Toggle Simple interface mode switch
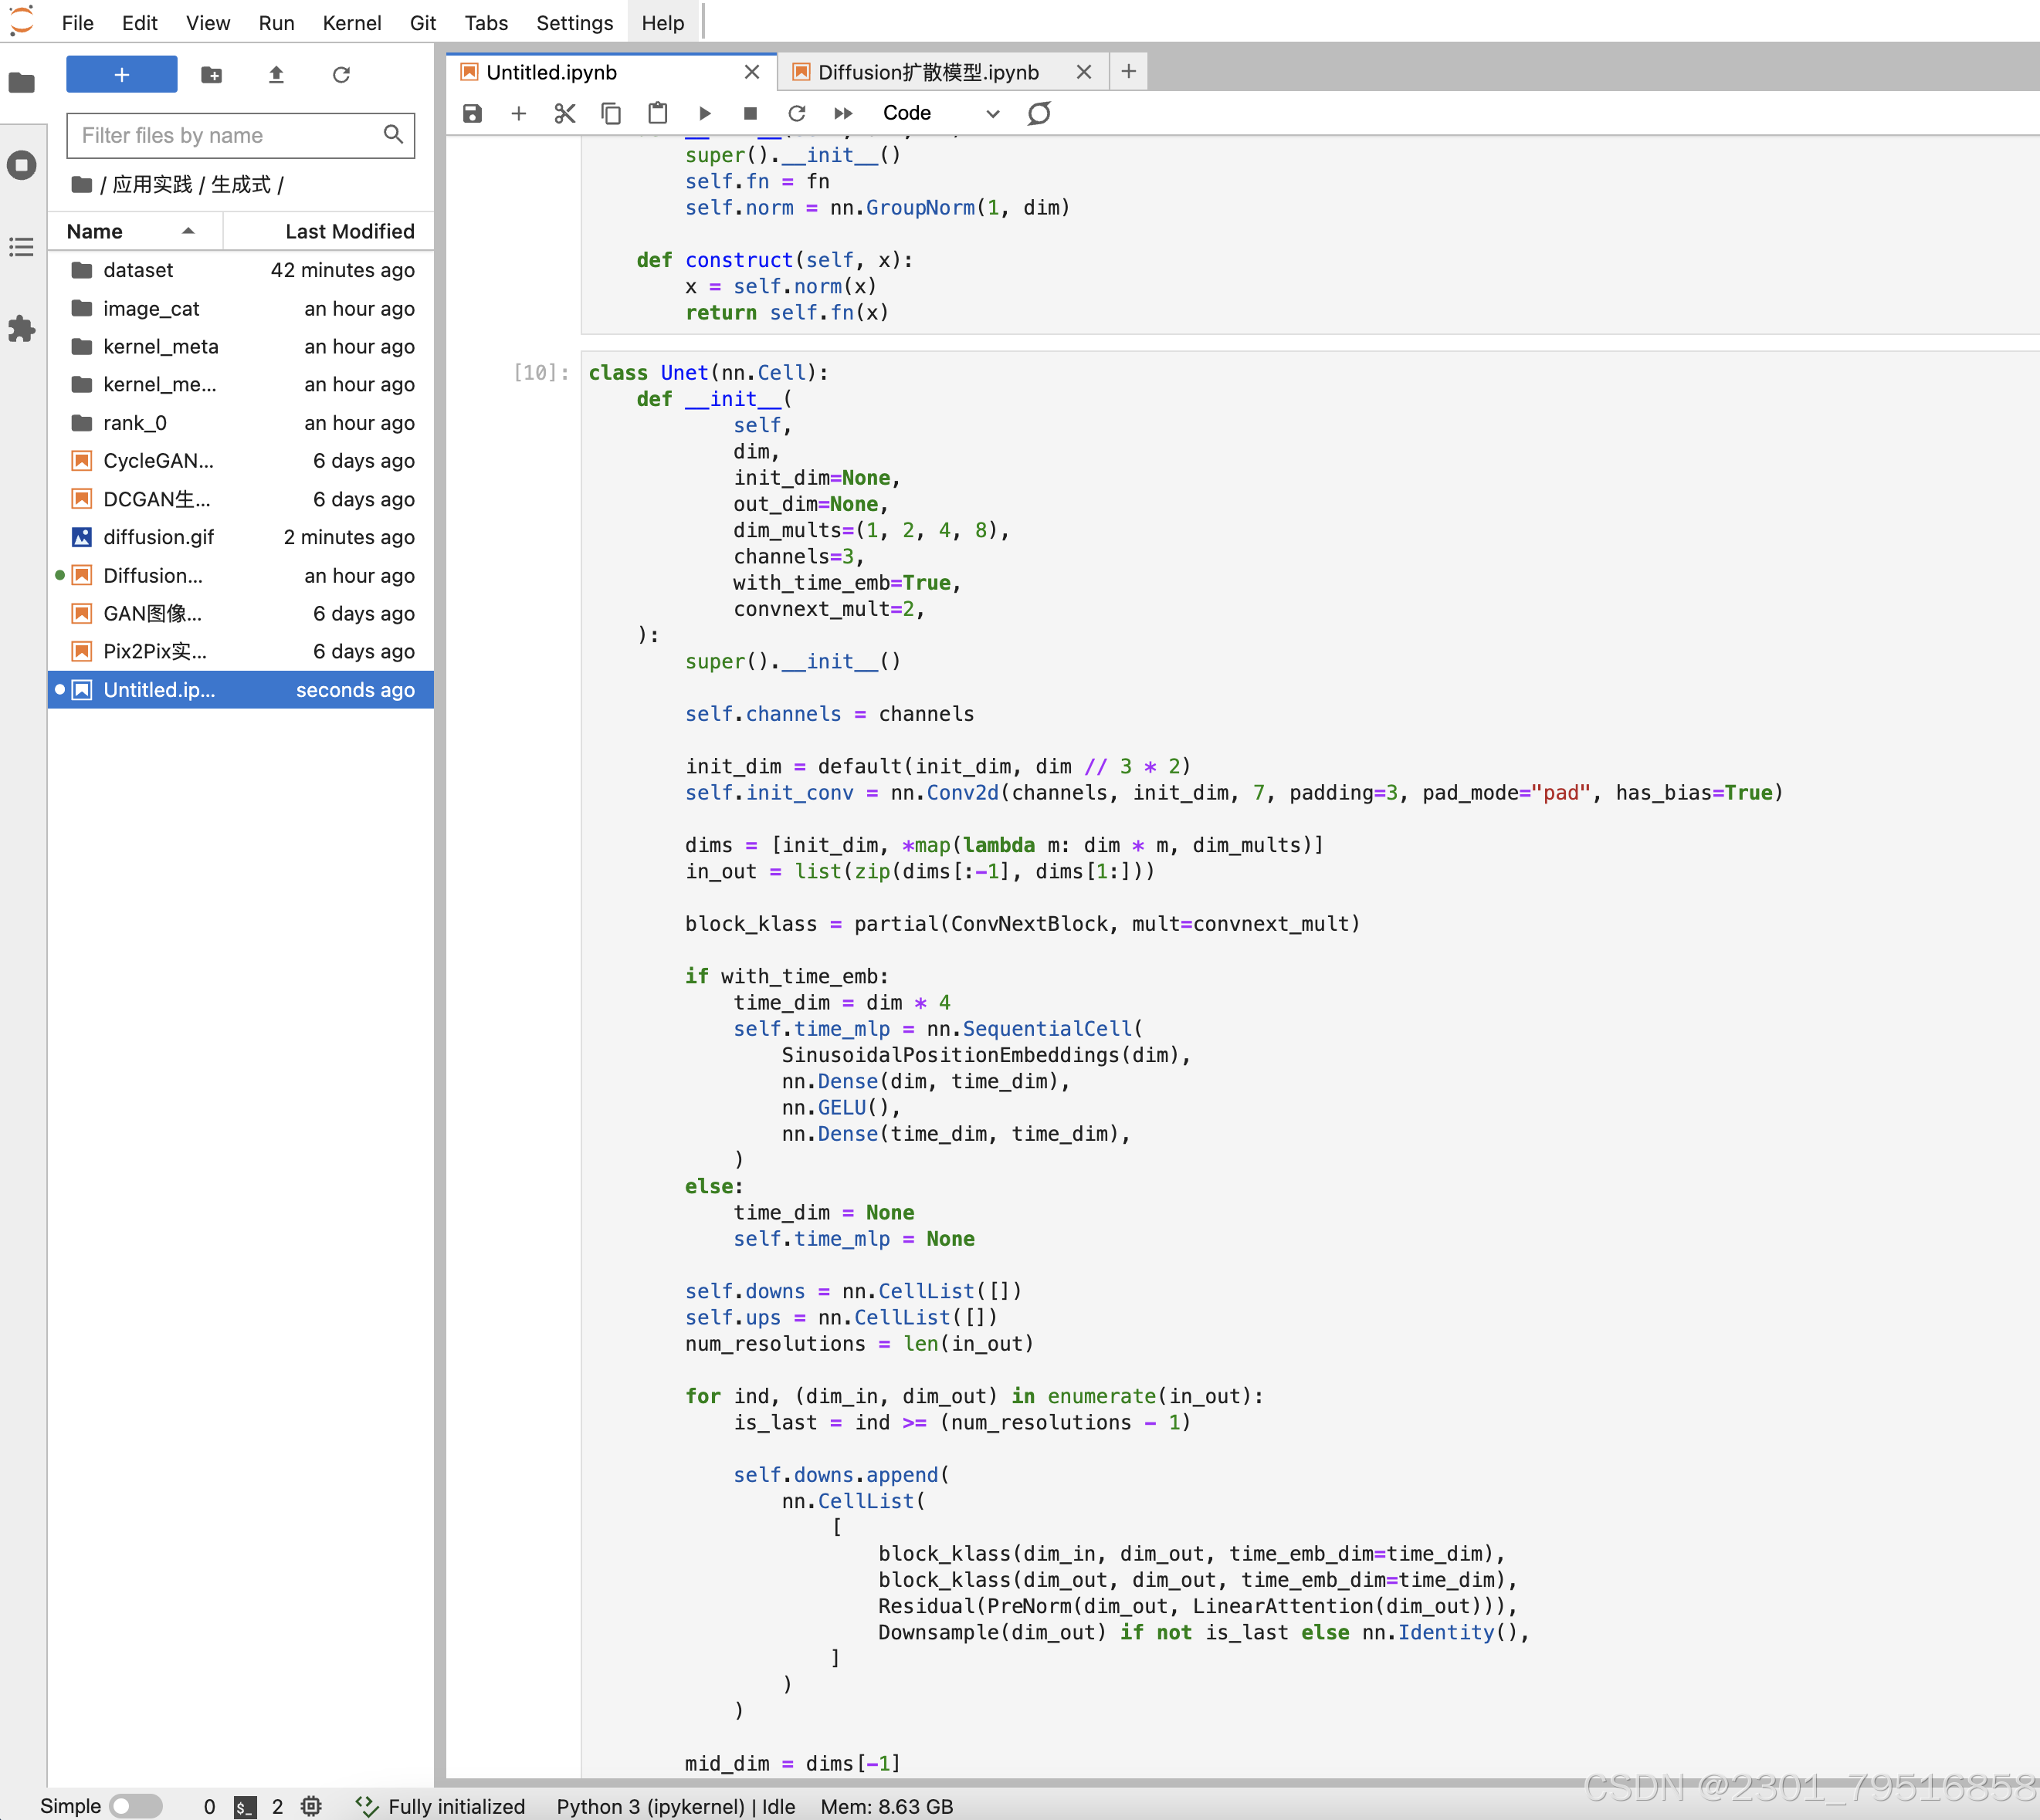The image size is (2040, 1820). tap(135, 1806)
